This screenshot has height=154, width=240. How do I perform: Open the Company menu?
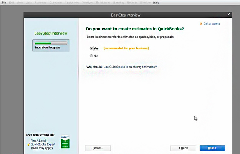point(56,3)
